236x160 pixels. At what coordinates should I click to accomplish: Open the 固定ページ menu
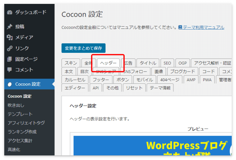coord(29,59)
